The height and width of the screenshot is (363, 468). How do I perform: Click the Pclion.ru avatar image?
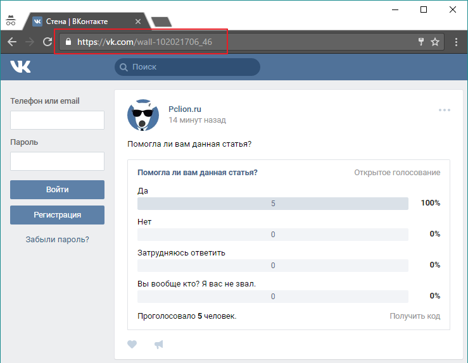(144, 115)
